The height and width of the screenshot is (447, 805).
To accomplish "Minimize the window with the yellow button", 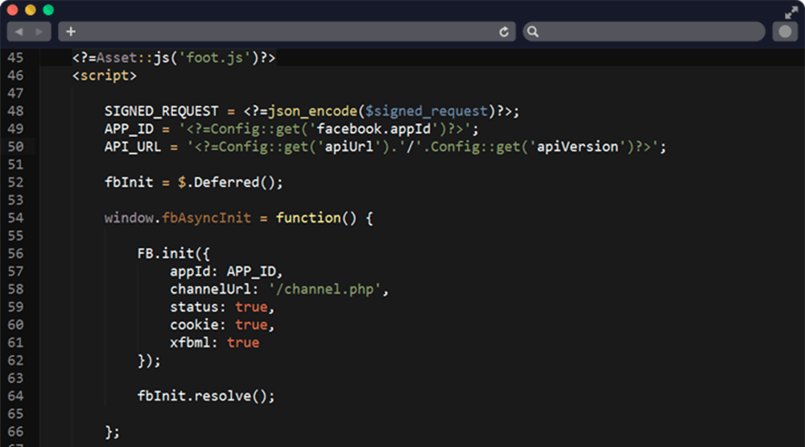I will (31, 10).
